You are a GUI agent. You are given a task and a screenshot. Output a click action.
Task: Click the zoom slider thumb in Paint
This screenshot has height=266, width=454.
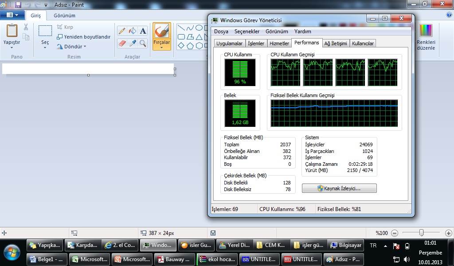click(x=421, y=233)
